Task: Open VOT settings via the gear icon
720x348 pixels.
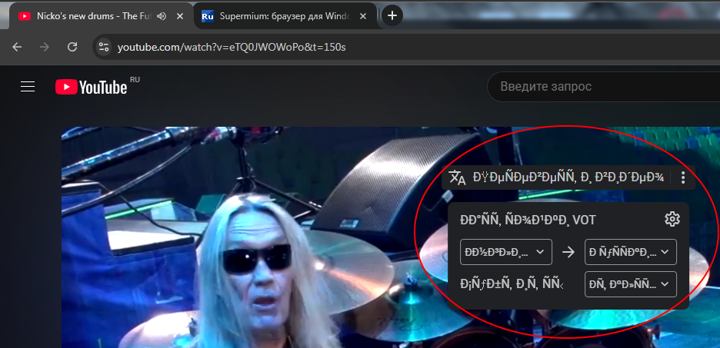Action: (672, 220)
